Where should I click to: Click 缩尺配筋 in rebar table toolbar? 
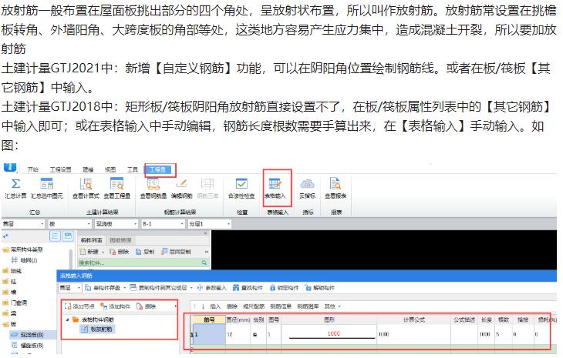tap(254, 306)
